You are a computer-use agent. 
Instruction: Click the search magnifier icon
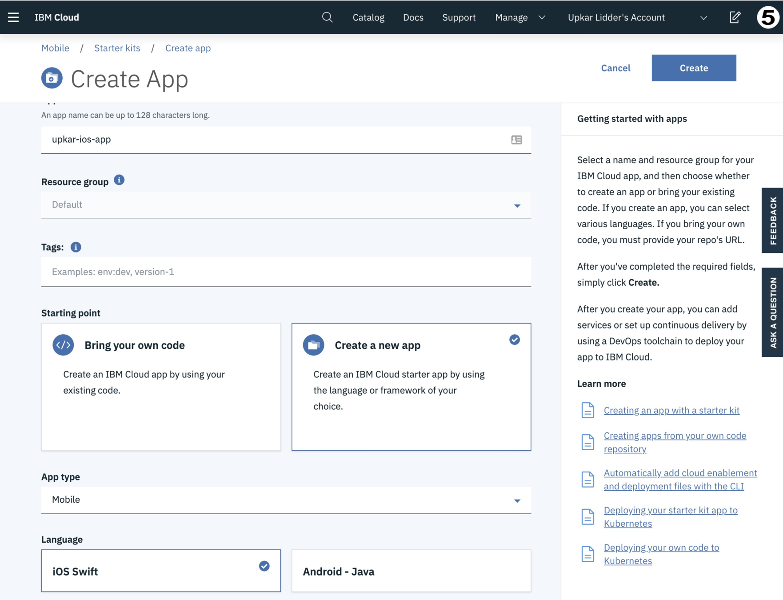(x=327, y=17)
